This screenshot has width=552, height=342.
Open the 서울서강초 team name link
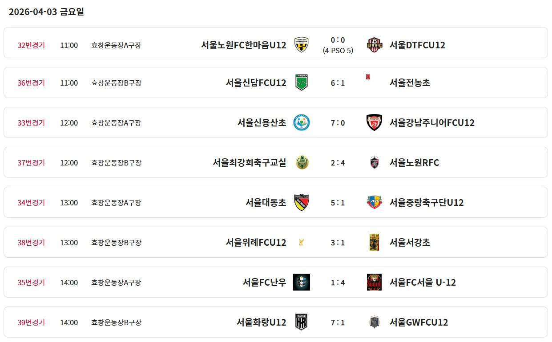pos(410,243)
